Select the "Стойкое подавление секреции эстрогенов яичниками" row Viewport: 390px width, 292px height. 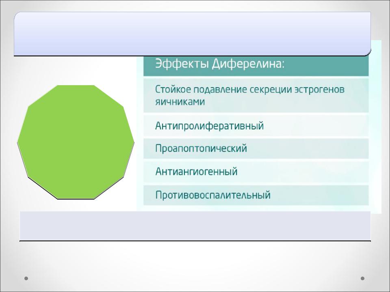point(256,96)
